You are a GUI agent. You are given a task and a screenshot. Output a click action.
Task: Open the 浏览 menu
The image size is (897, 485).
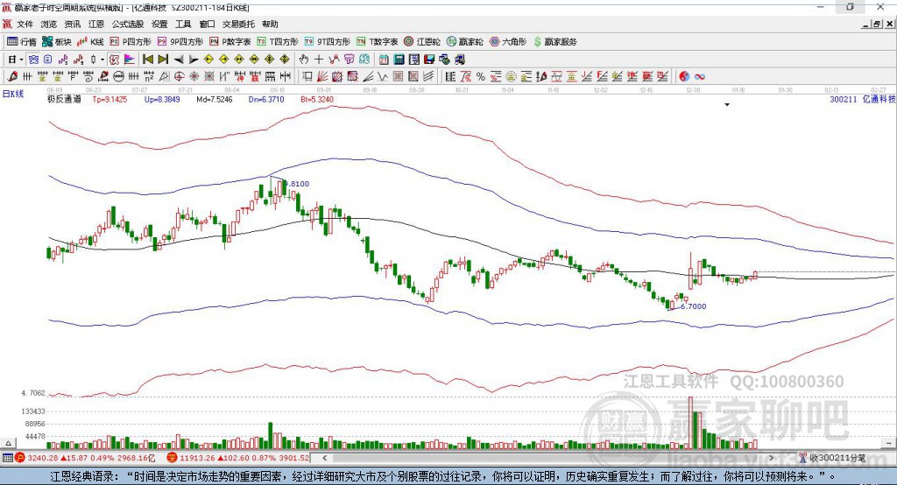pos(49,24)
